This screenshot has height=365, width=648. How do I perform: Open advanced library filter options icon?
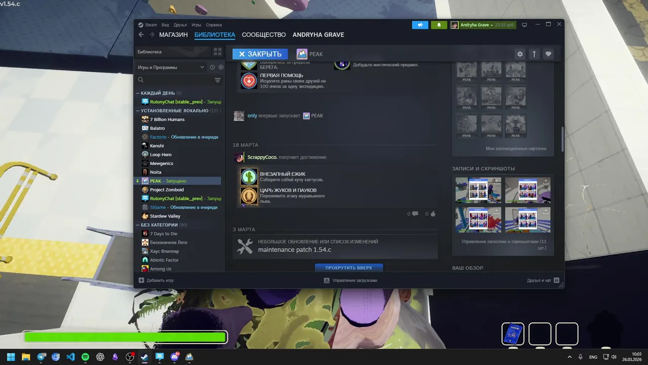[x=218, y=80]
